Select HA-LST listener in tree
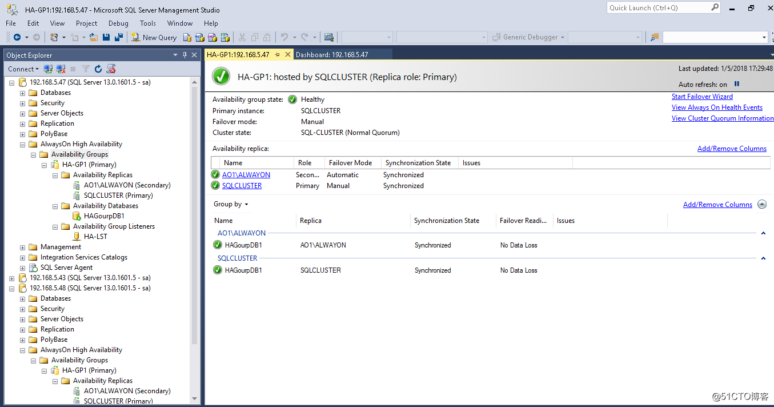 click(95, 237)
